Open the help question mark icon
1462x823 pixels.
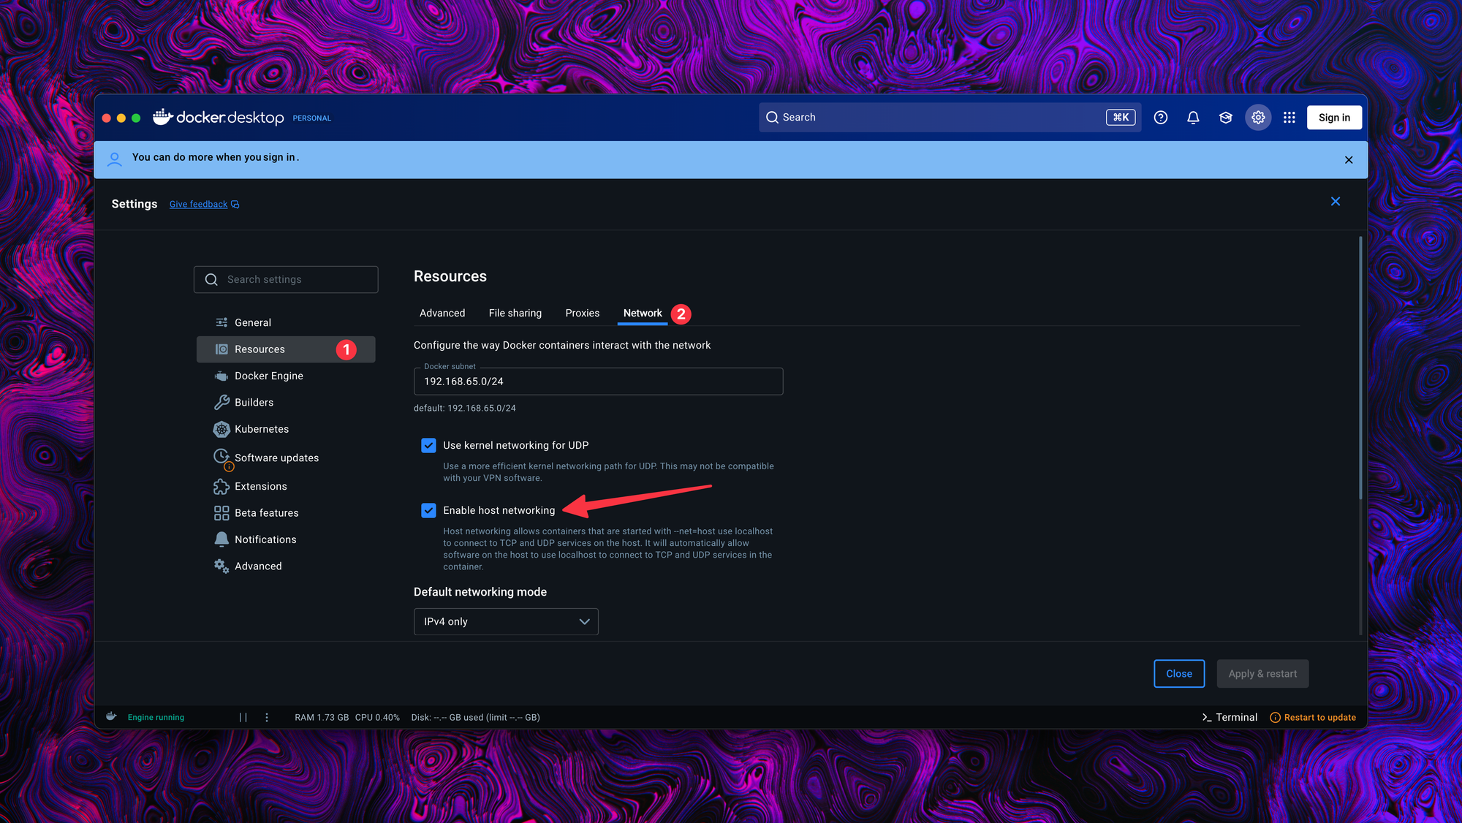coord(1161,118)
